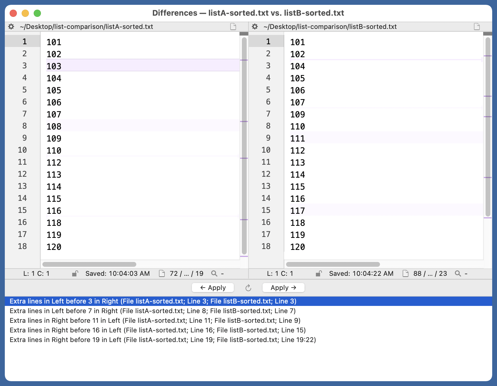Click the listB-sorted.txt document icon in path bar
Image resolution: width=497 pixels, height=386 pixels.
click(x=477, y=26)
